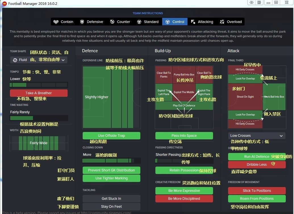Click the Contain mentality shield icon
The height and width of the screenshot is (214, 294).
56,22
